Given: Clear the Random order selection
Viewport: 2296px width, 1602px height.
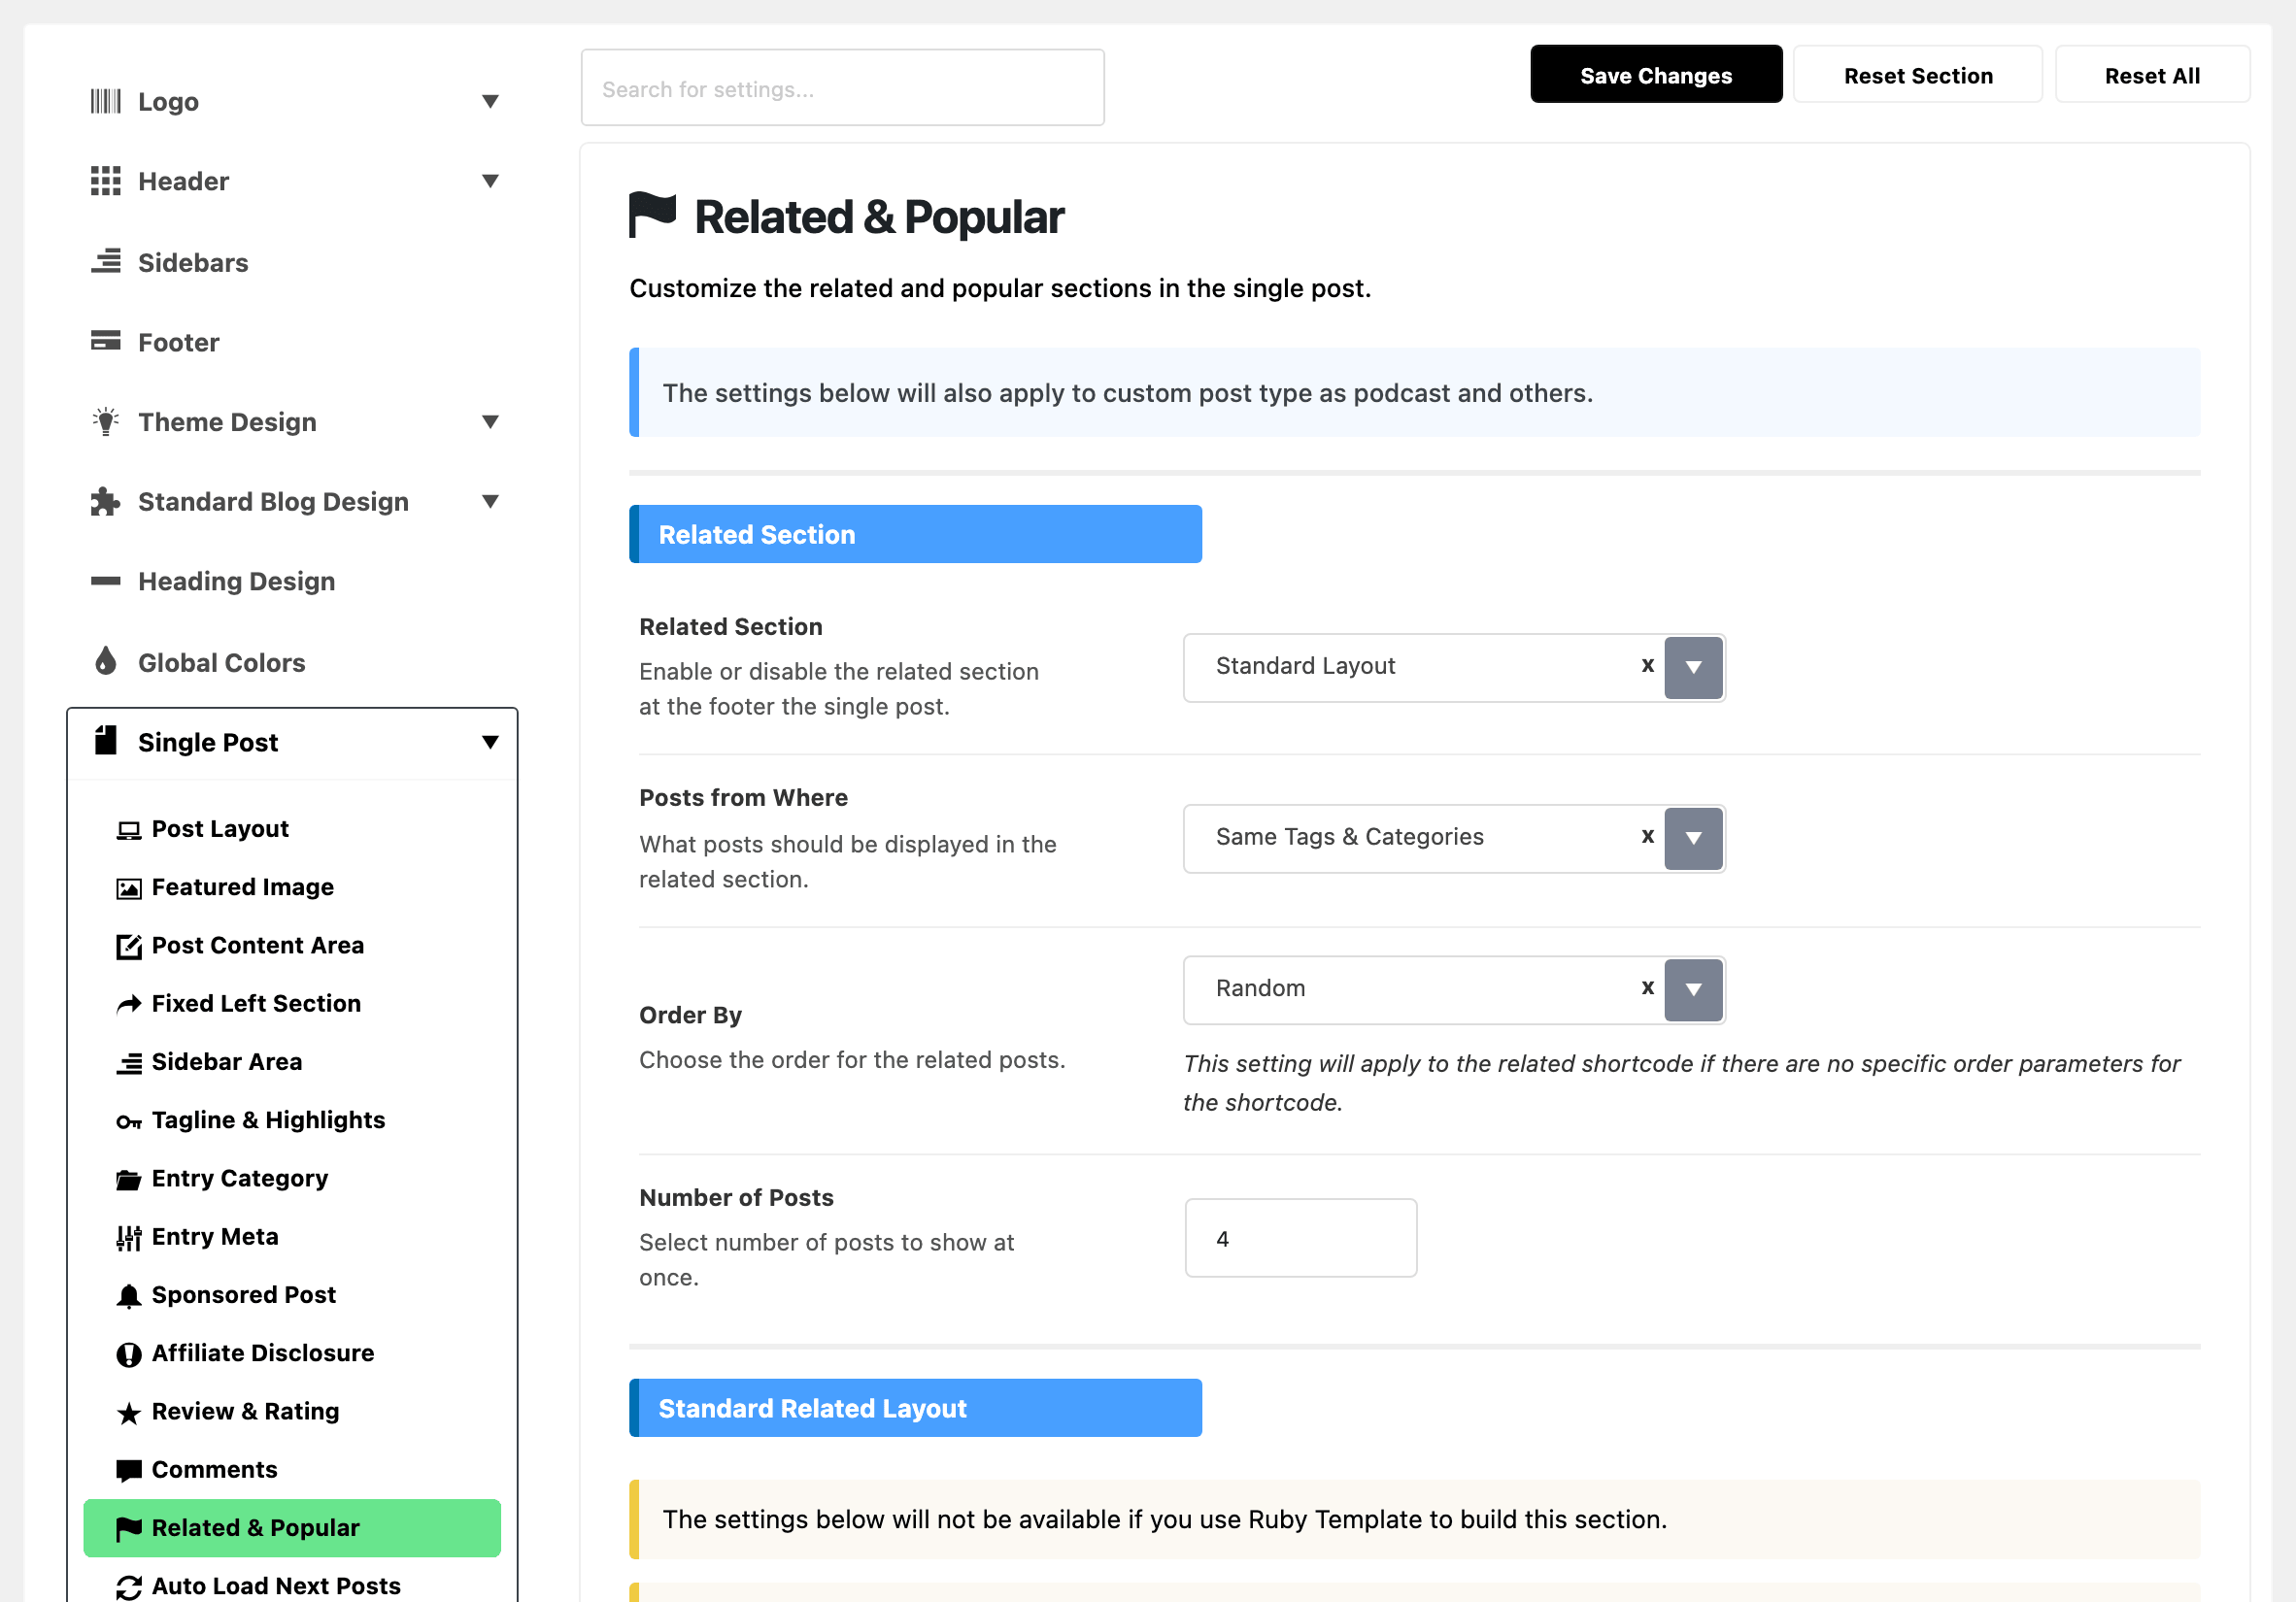Looking at the screenshot, I should click(1647, 987).
